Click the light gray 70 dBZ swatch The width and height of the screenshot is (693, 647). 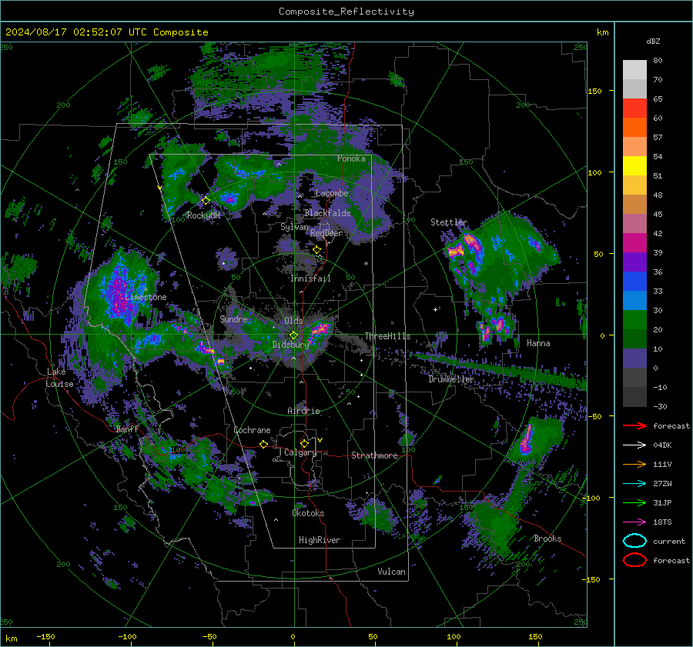[x=634, y=70]
